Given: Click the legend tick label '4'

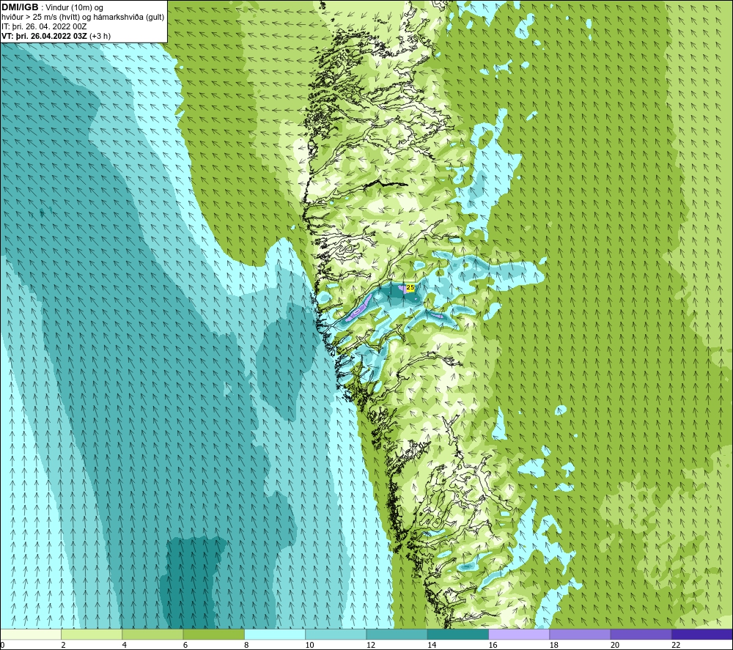Looking at the screenshot, I should coord(125,645).
